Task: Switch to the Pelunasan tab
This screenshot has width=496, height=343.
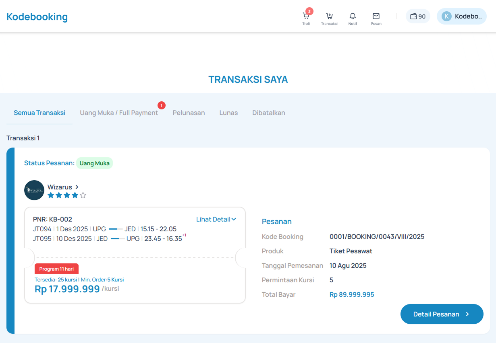Action: 189,113
